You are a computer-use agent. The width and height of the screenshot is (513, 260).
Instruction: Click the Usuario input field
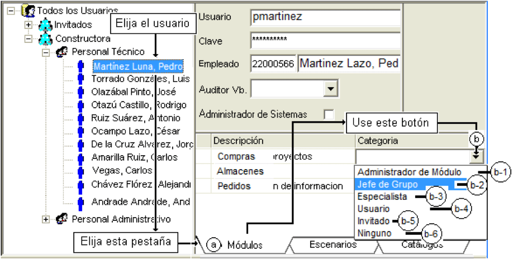coord(325,17)
